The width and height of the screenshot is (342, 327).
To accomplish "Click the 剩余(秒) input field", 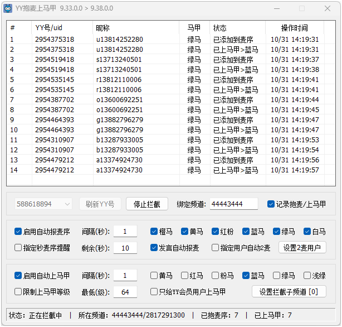I will (125, 248).
